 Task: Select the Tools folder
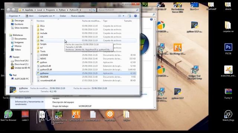click(43, 51)
